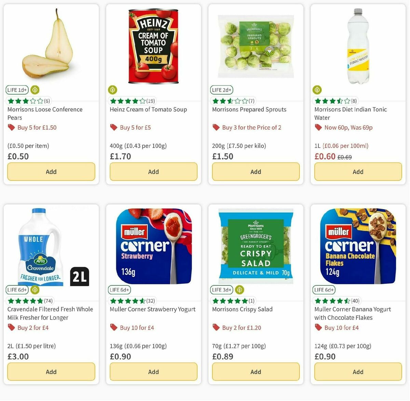Add the Heinz Cream of Tomato Soup
The height and width of the screenshot is (401, 410).
[153, 172]
